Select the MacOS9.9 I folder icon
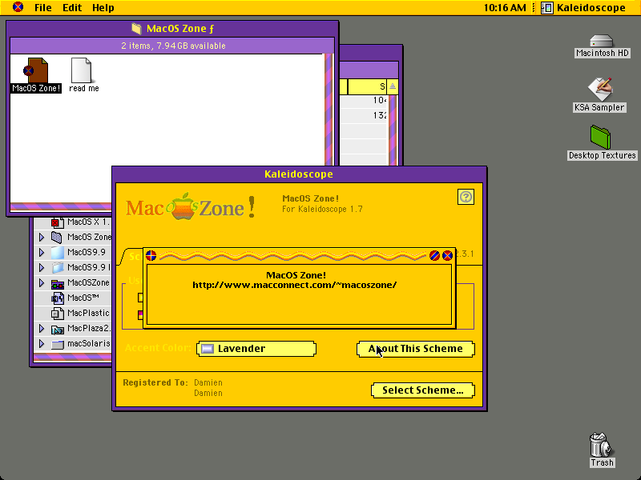 pyautogui.click(x=57, y=267)
